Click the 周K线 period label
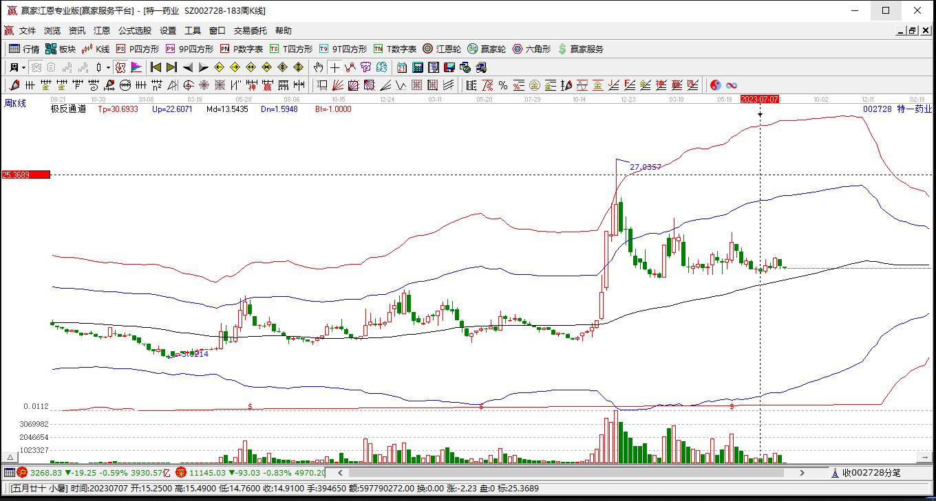 click(15, 103)
